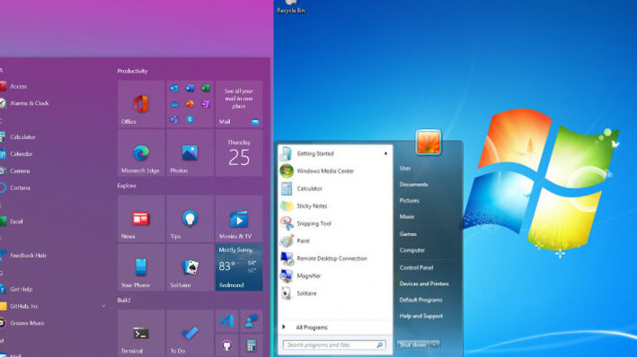Click the Productivity group heading
Screen dimensions: 637x357
[x=132, y=71]
